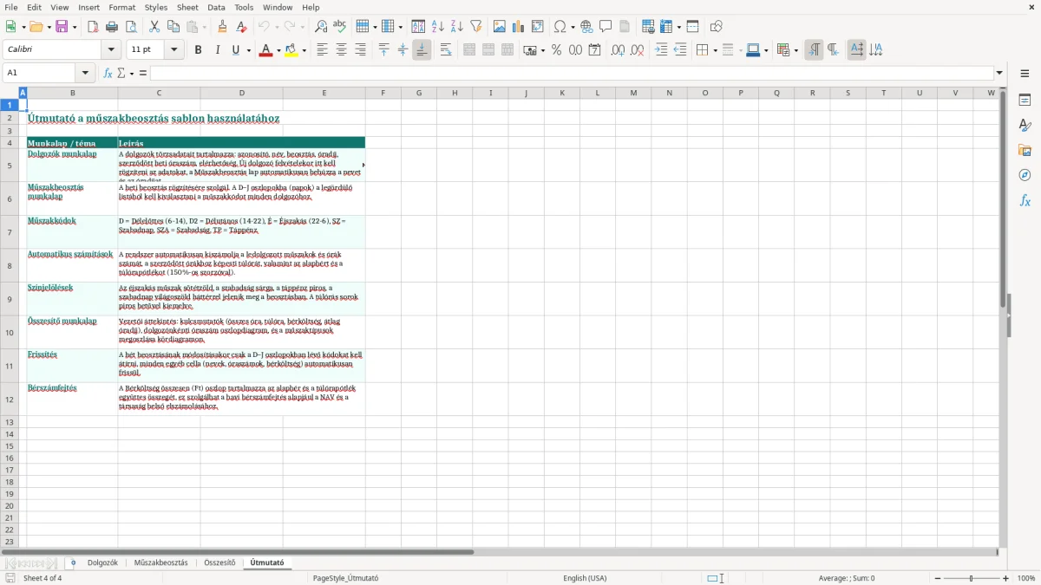Open the sidebar Gallery deck
This screenshot has height=585, width=1041.
(1025, 150)
